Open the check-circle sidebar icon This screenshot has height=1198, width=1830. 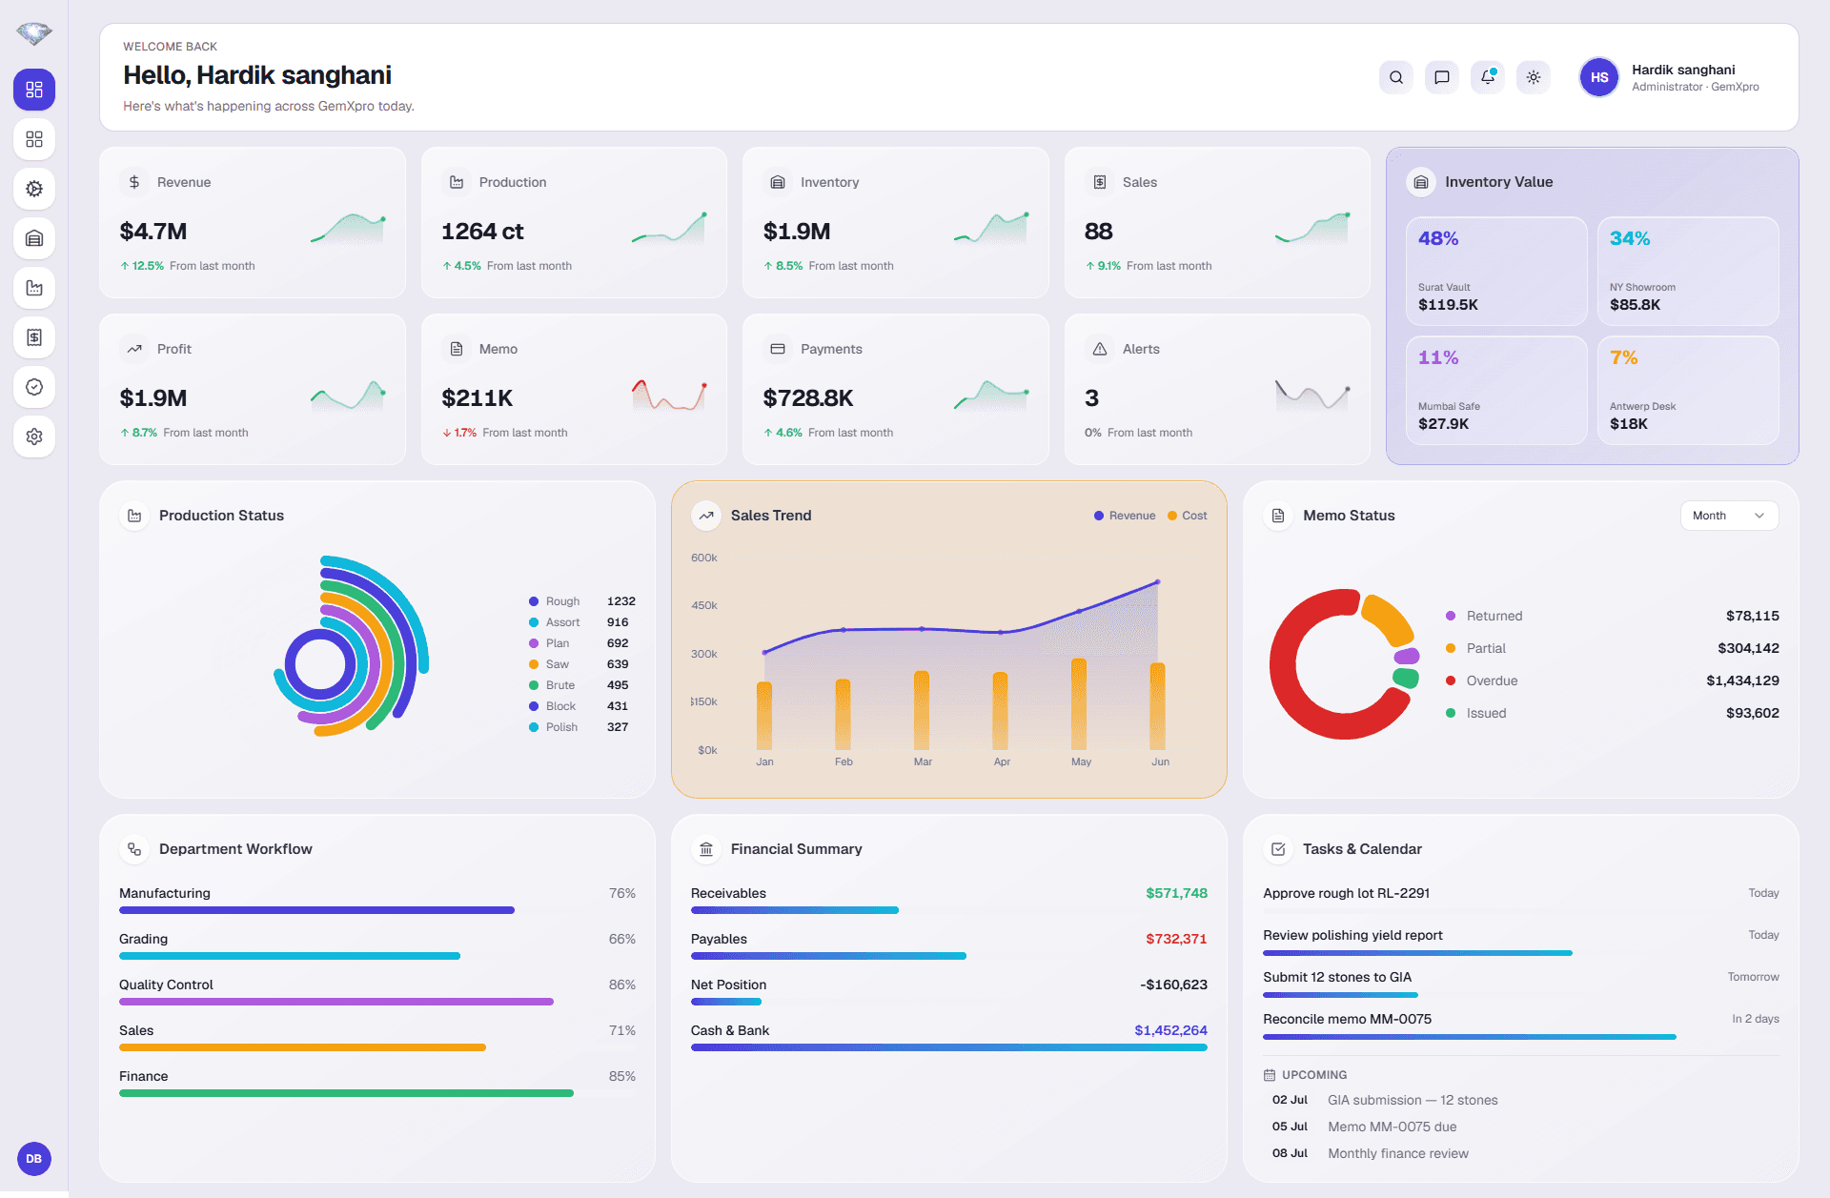pos(34,387)
